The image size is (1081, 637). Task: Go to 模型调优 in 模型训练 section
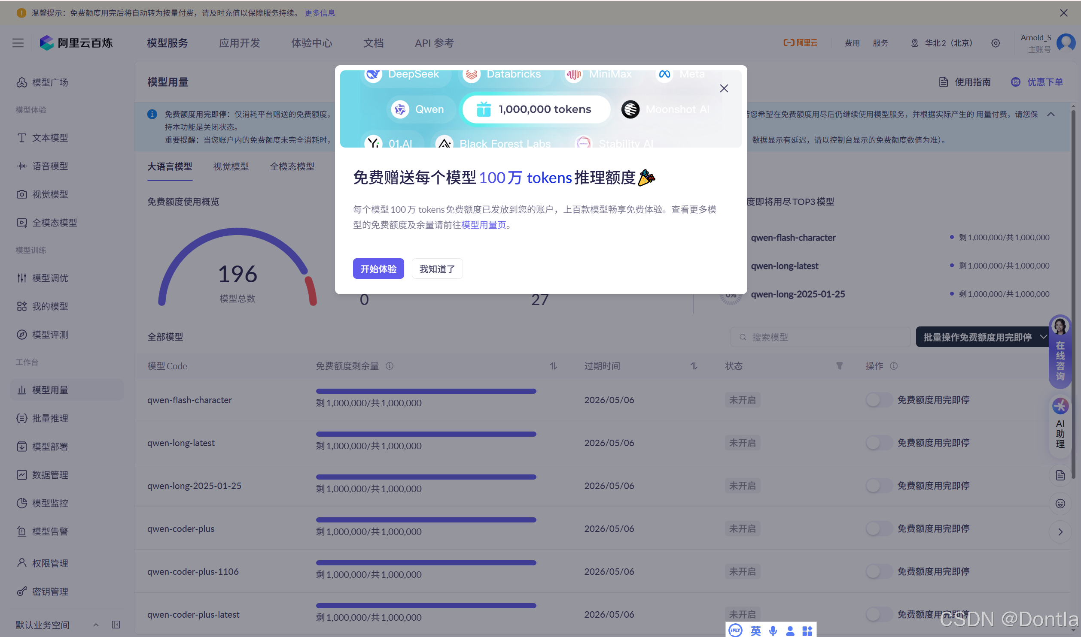pos(50,278)
